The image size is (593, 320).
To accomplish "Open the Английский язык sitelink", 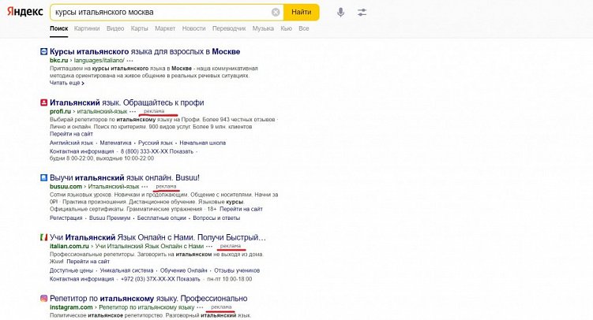I will pyautogui.click(x=72, y=143).
